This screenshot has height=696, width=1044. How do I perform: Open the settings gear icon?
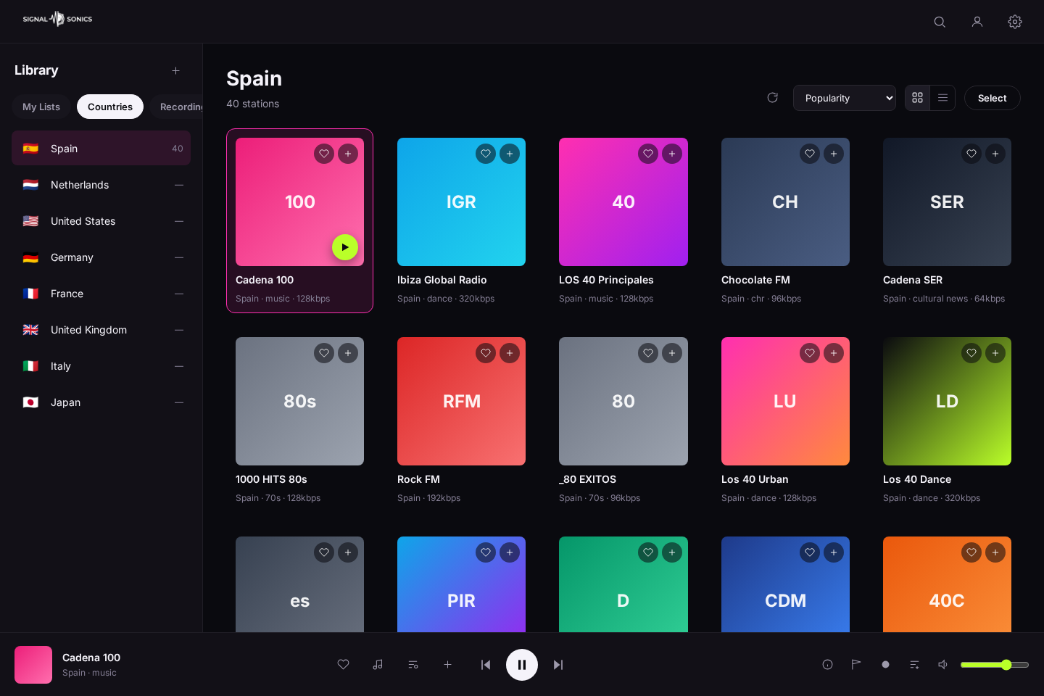1015,22
